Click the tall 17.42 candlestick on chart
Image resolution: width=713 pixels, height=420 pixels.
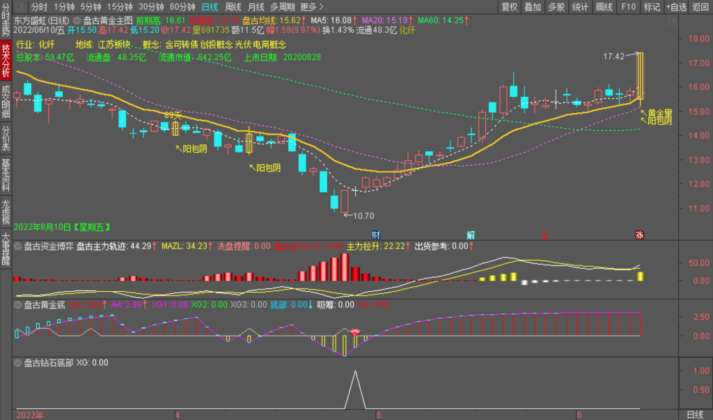pos(639,77)
